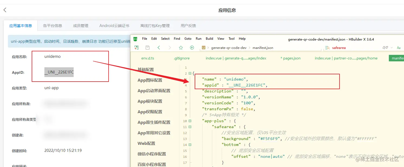Viewport: 404px width, 167px height.
Task: Click the highlighted AppID value __UNI__226E1FC
Action: [x=59, y=72]
